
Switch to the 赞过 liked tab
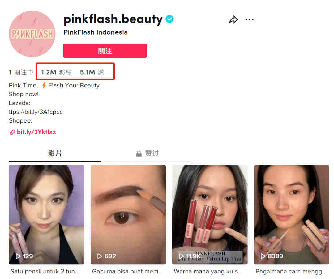pos(148,154)
